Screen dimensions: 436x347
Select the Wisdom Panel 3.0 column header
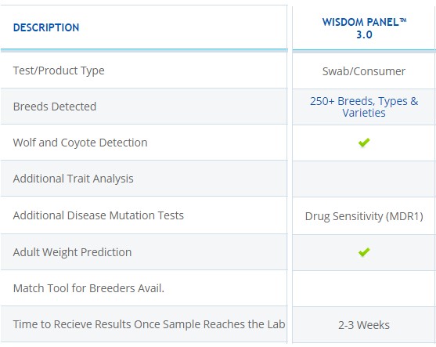coord(364,28)
